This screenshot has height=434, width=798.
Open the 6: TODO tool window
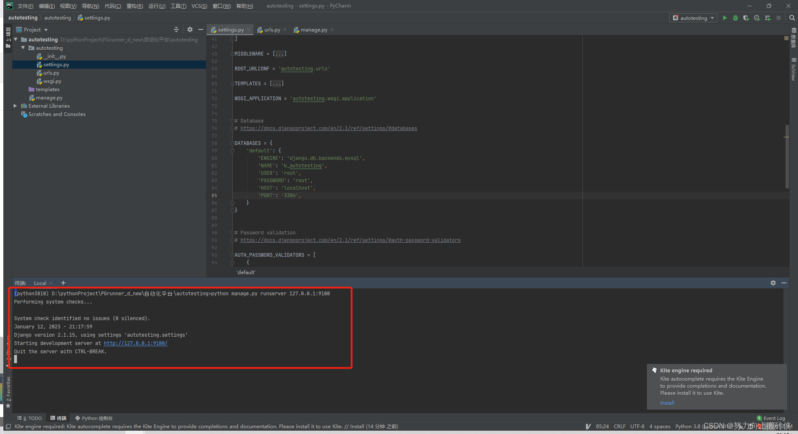click(30, 418)
